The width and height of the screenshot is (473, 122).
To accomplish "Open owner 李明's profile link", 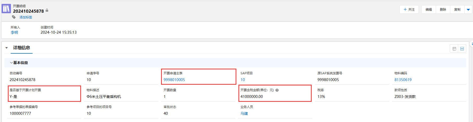I will pyautogui.click(x=14, y=32).
